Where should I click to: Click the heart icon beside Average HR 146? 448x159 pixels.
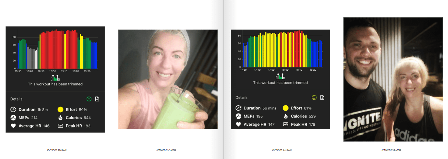(x=13, y=126)
